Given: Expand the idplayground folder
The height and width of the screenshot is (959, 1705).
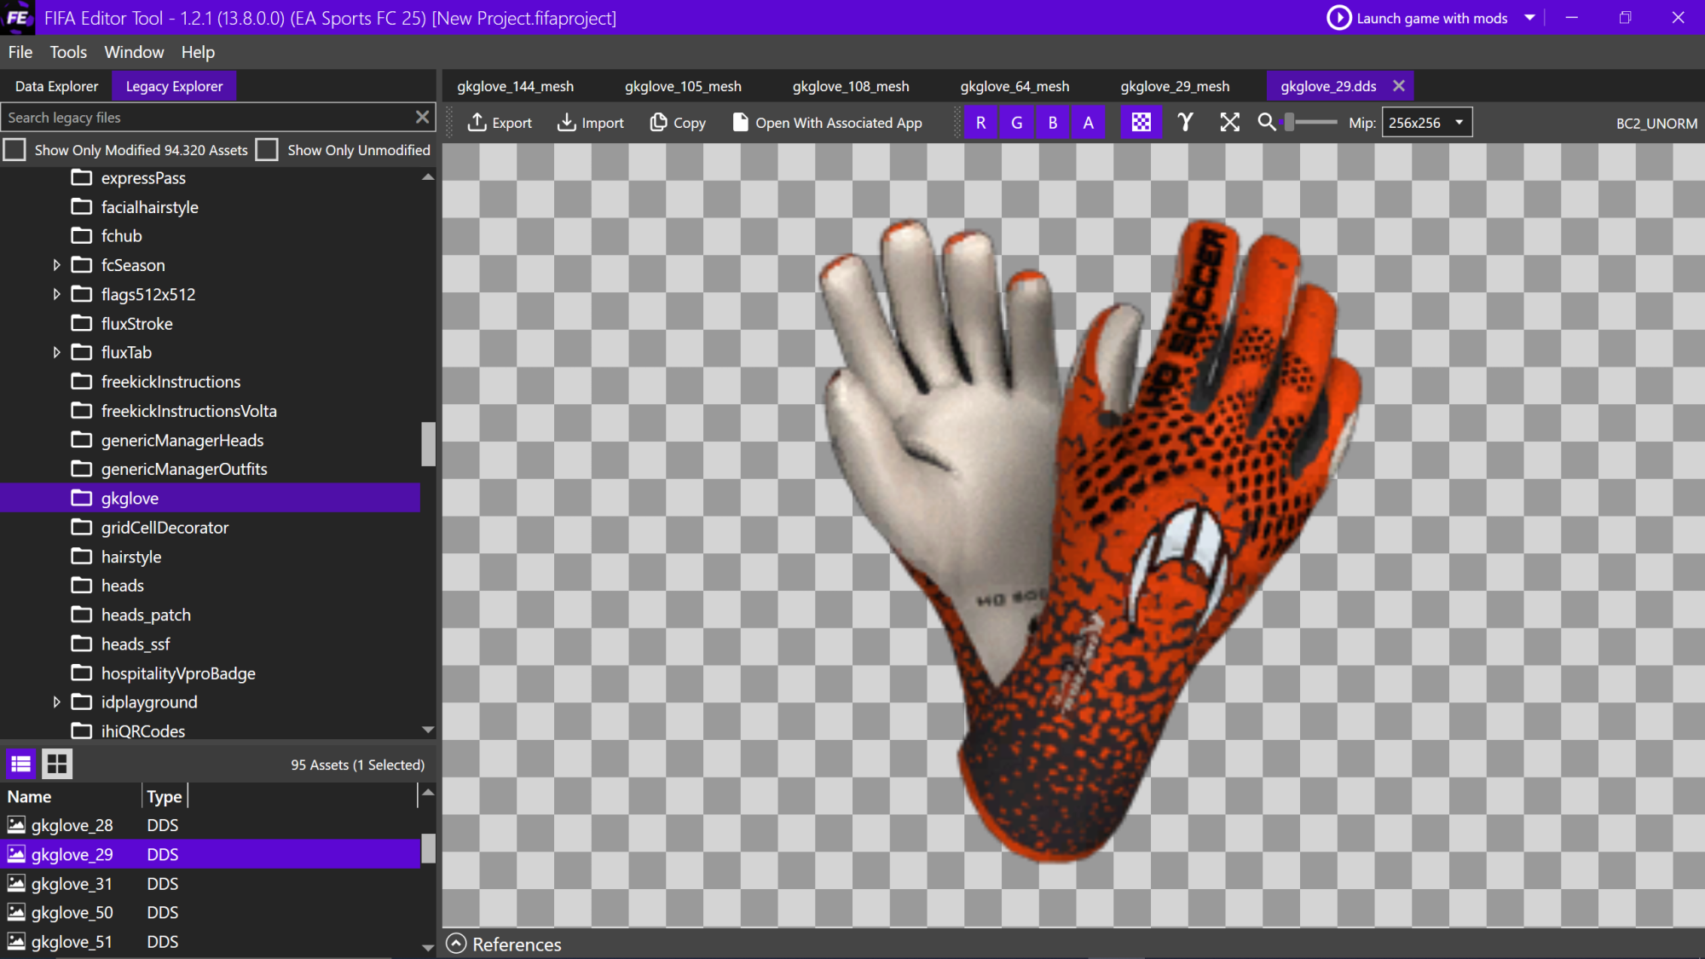Looking at the screenshot, I should click(x=56, y=702).
